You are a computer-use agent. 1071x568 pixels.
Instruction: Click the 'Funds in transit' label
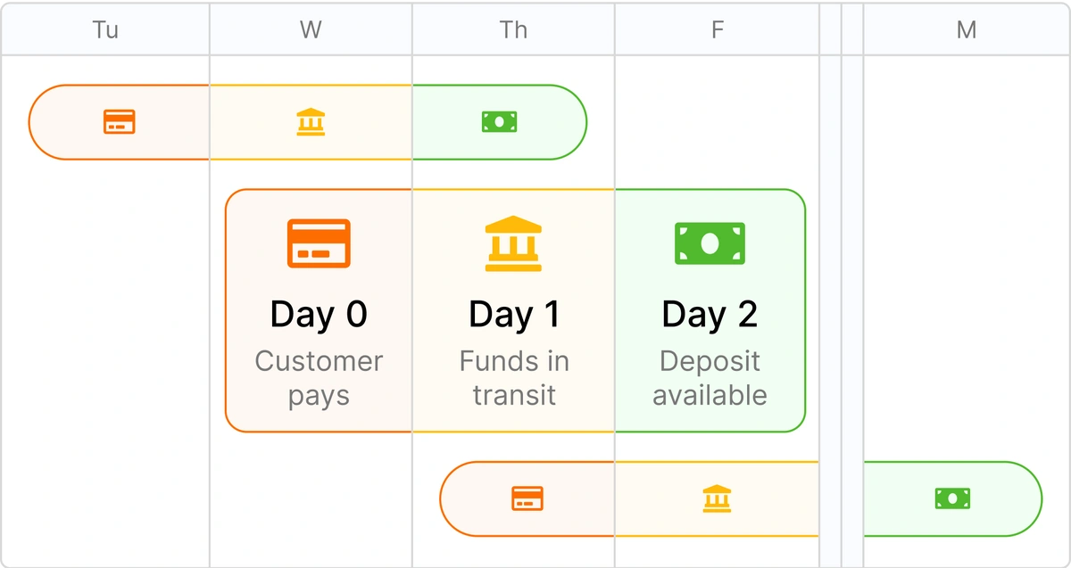click(x=513, y=377)
